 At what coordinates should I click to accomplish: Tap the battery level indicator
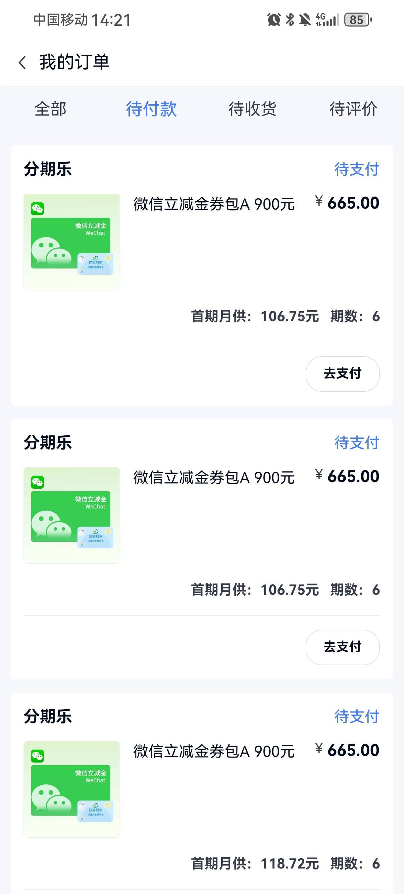click(x=358, y=20)
